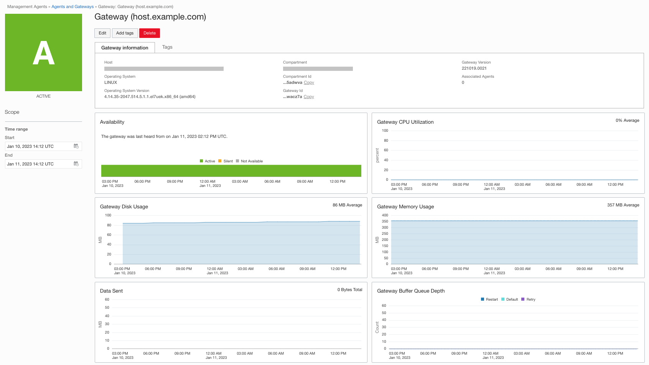Switch to the Tags tab
Screen dimensions: 649x365
coord(167,47)
